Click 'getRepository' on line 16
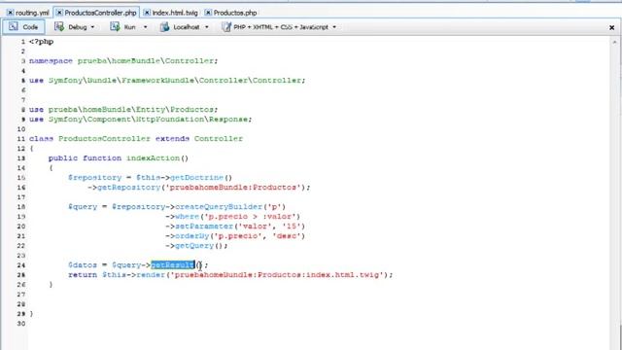Screen dimensions: 622x350 (129, 187)
